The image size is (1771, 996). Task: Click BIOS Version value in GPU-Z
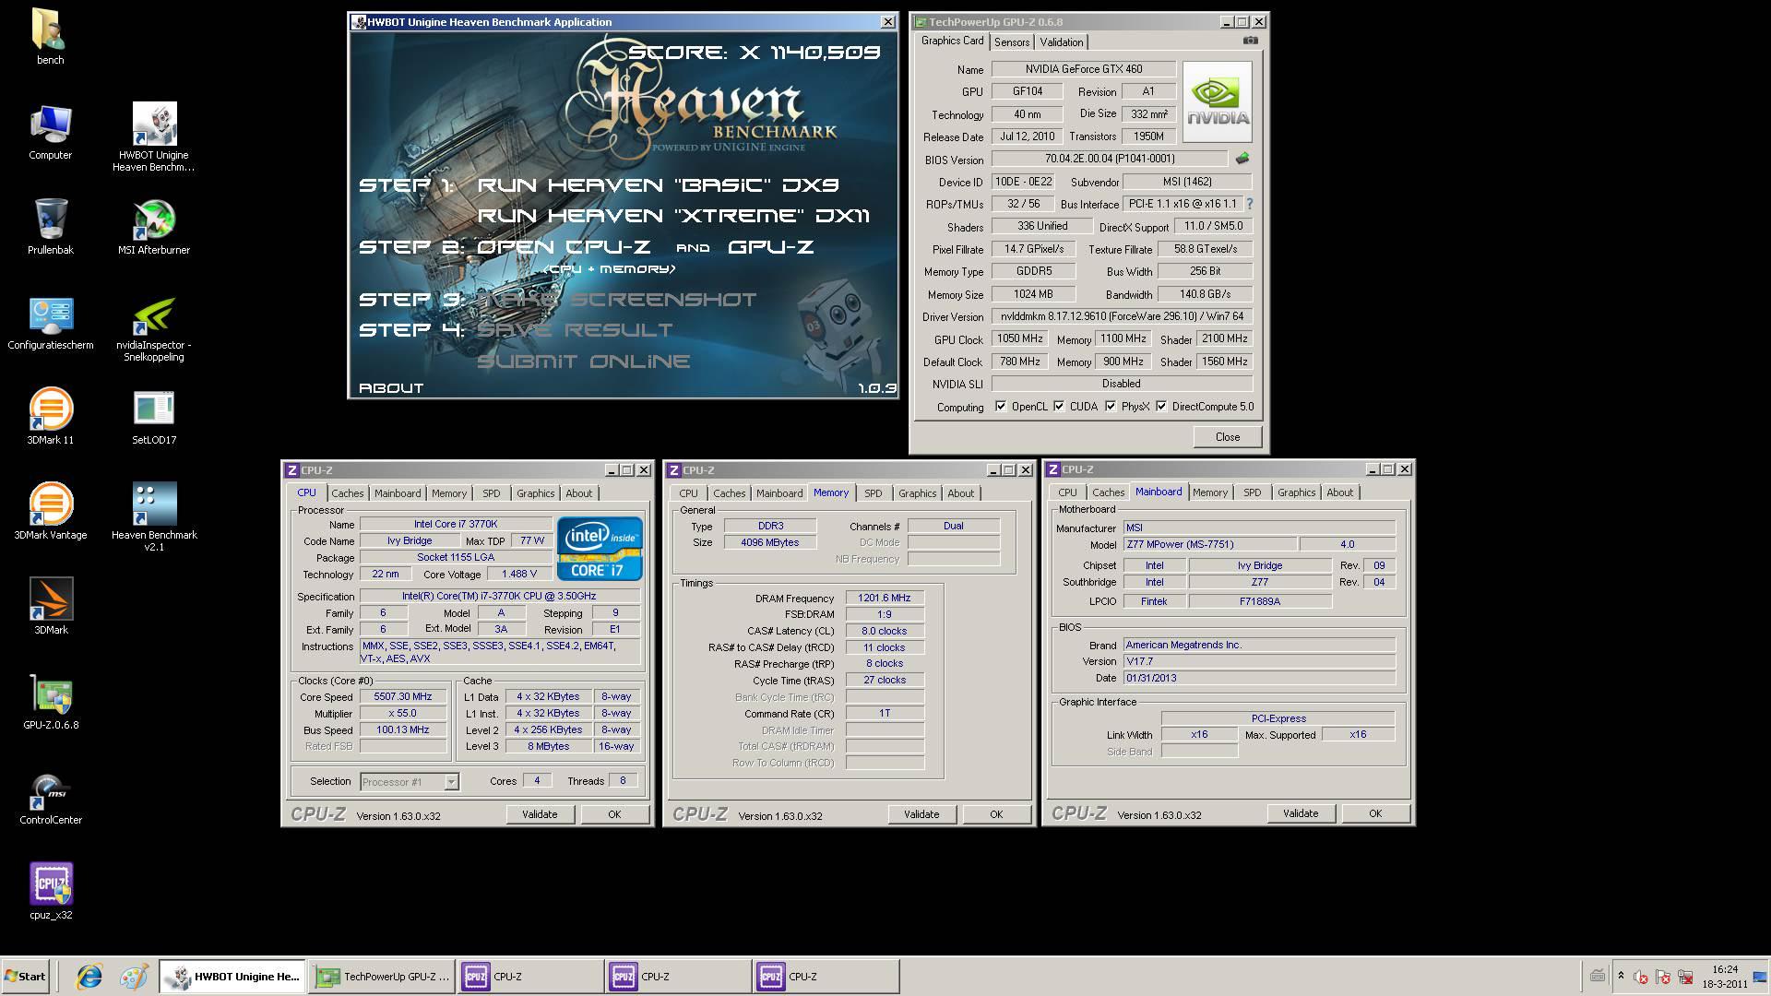(x=1109, y=159)
